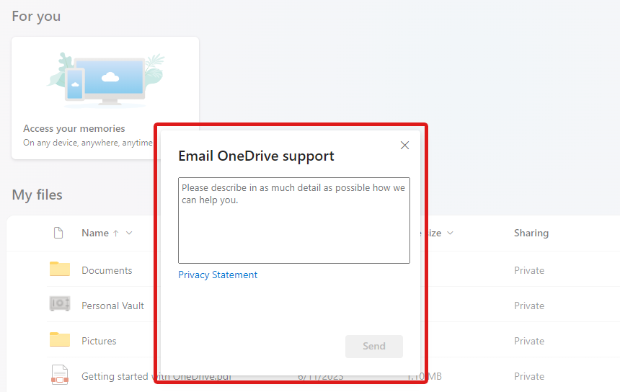
Task: Open the Privacy Statement link
Action: click(x=218, y=275)
